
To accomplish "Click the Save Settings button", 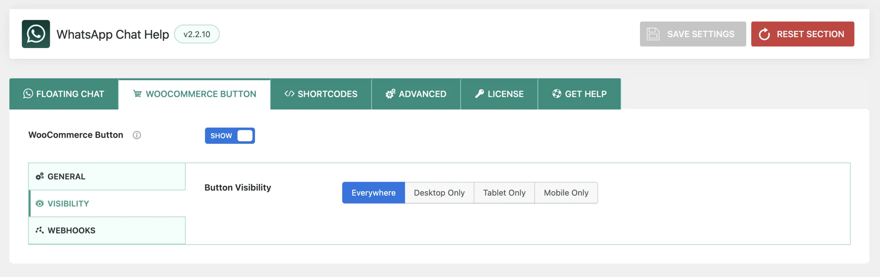I will pos(693,34).
